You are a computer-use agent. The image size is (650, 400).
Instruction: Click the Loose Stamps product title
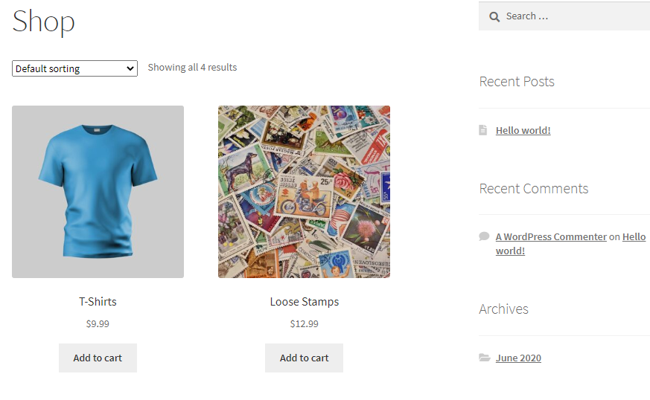click(x=304, y=302)
